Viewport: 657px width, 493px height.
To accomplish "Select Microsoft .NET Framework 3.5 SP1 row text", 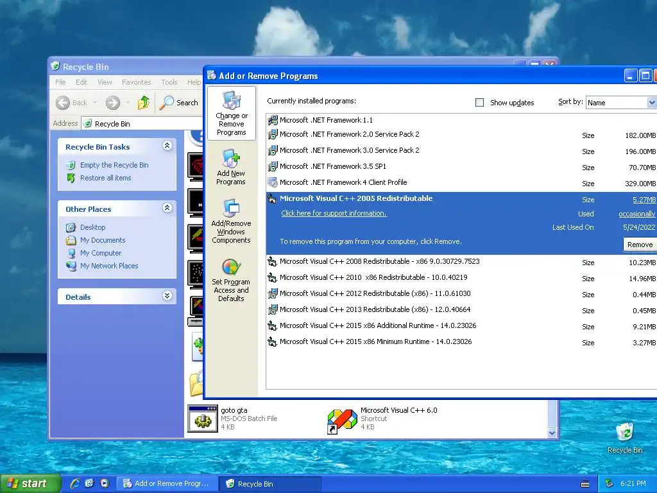I will [x=333, y=166].
